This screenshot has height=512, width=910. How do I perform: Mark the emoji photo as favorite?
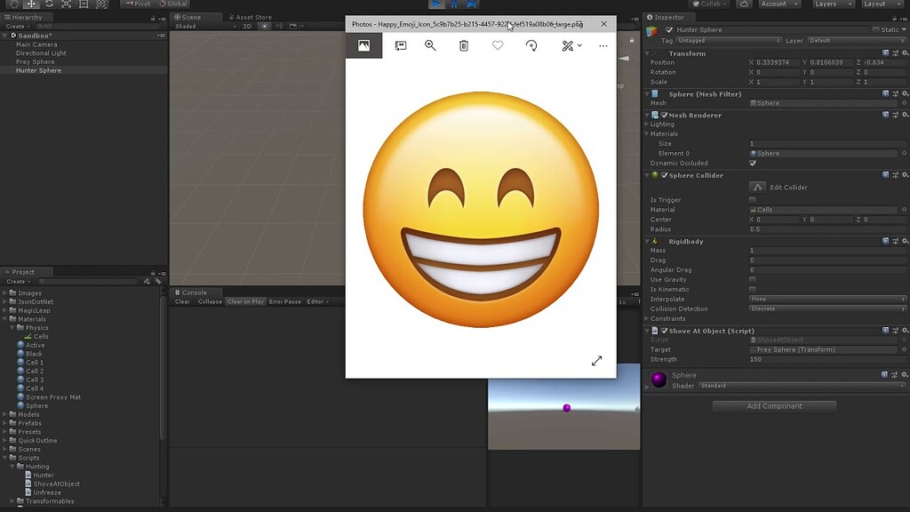click(497, 45)
